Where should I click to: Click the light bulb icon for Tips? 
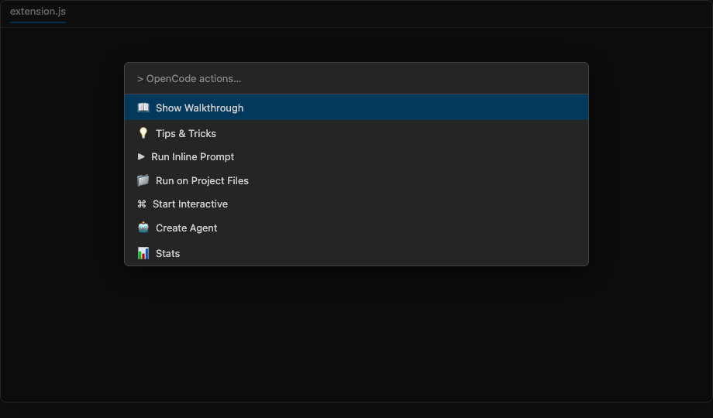pyautogui.click(x=143, y=132)
